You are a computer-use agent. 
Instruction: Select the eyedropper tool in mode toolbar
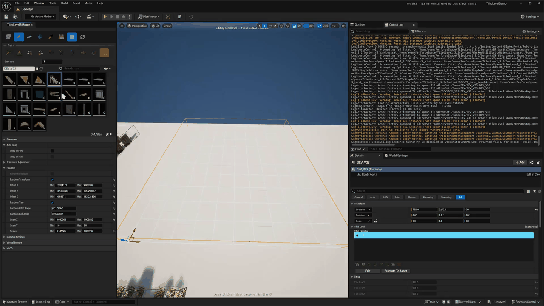coord(51,37)
